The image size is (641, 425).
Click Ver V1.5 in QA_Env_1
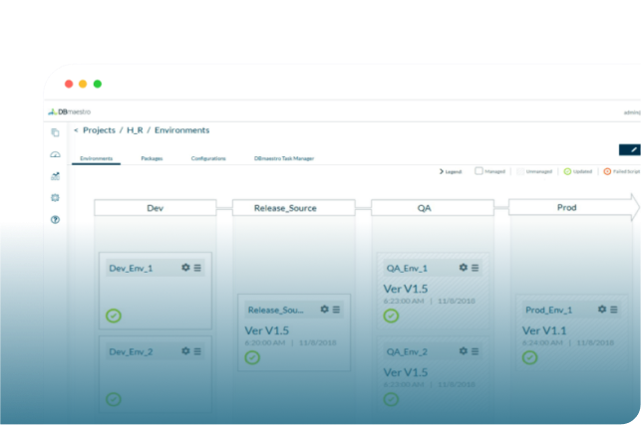pos(406,289)
